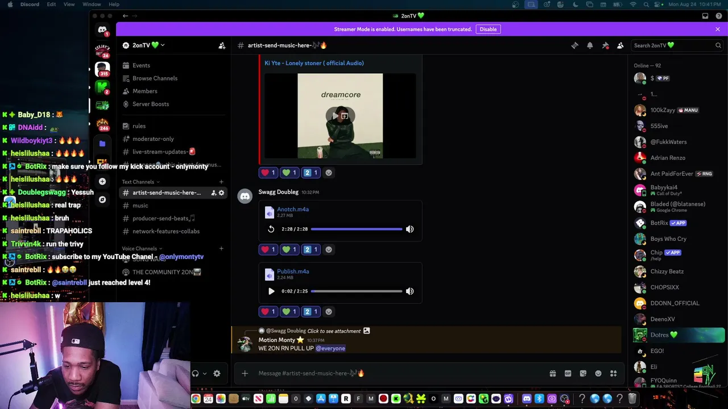Open notification settings bell in header
This screenshot has height=409, width=728.
[590, 45]
